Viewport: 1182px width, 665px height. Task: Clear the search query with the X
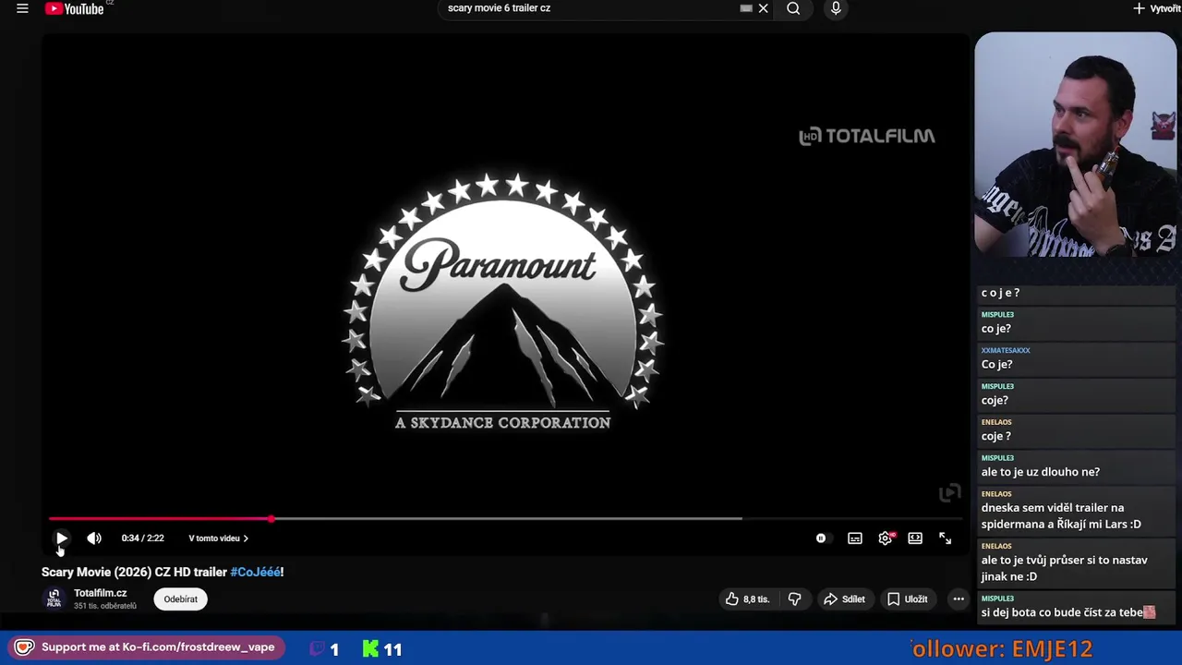coord(763,8)
